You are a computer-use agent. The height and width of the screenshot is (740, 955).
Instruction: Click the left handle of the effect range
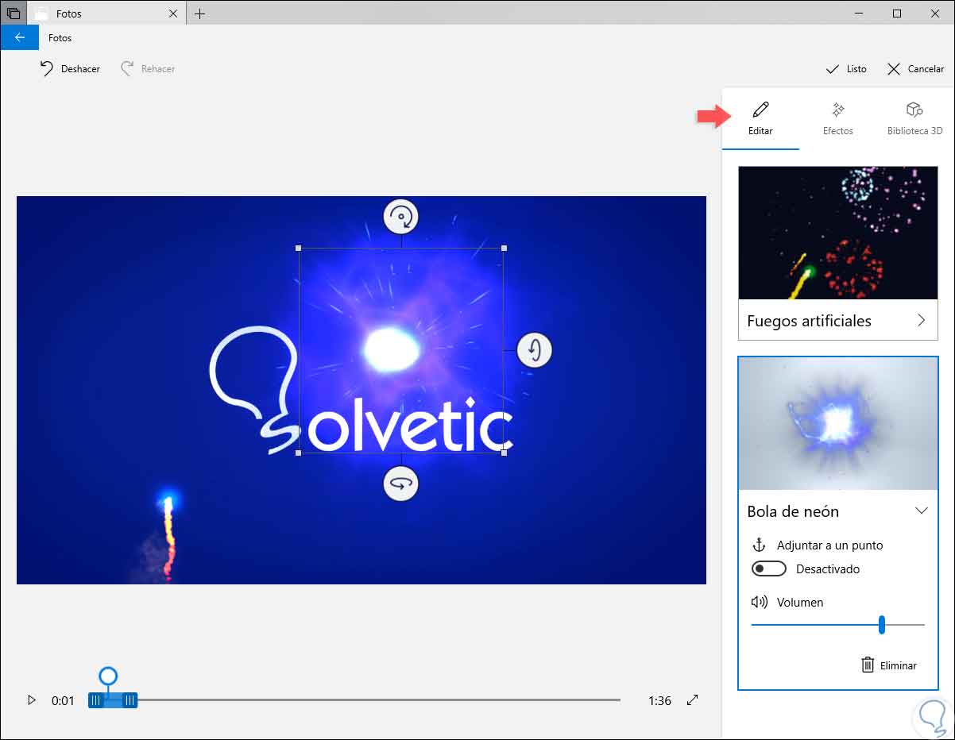tap(95, 700)
